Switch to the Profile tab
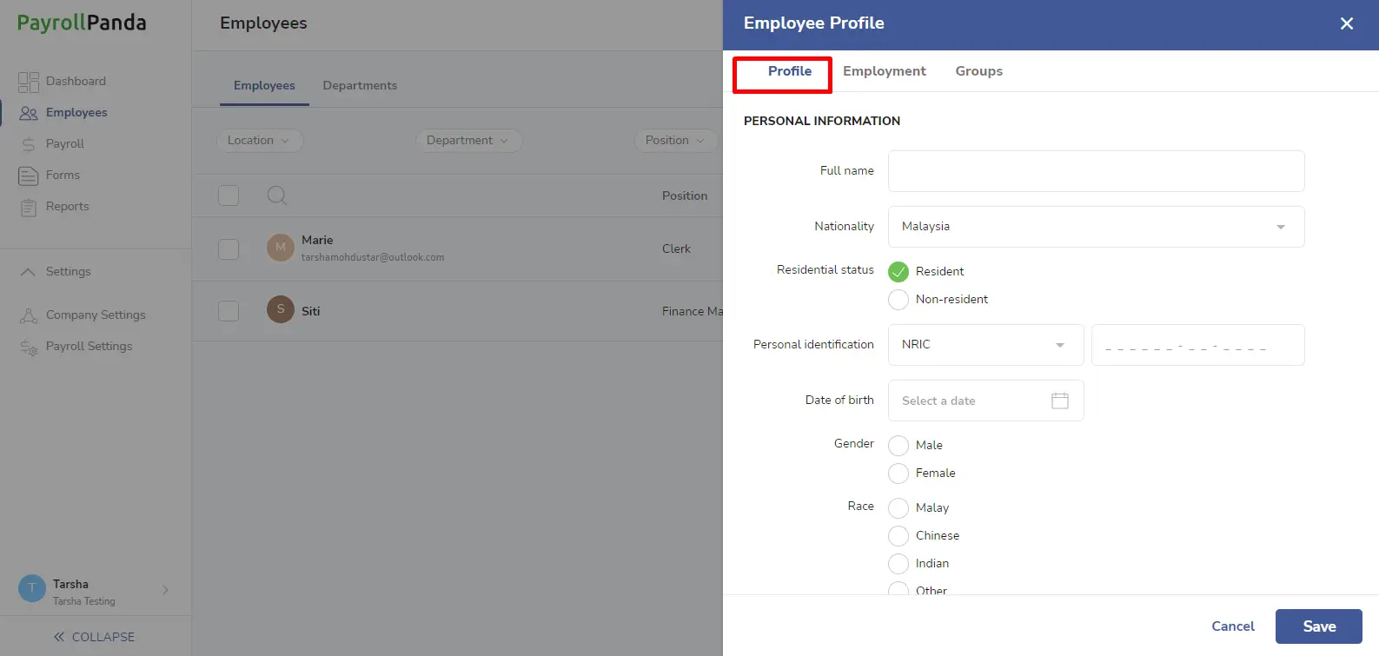Image resolution: width=1379 pixels, height=656 pixels. point(790,71)
